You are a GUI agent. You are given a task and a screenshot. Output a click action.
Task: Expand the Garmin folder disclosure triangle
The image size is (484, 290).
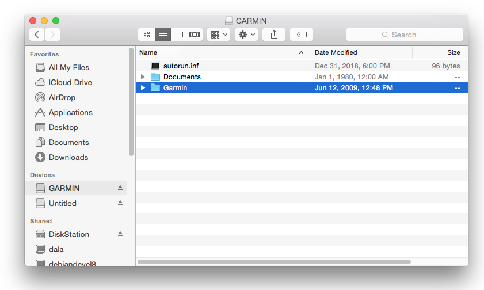click(x=143, y=88)
